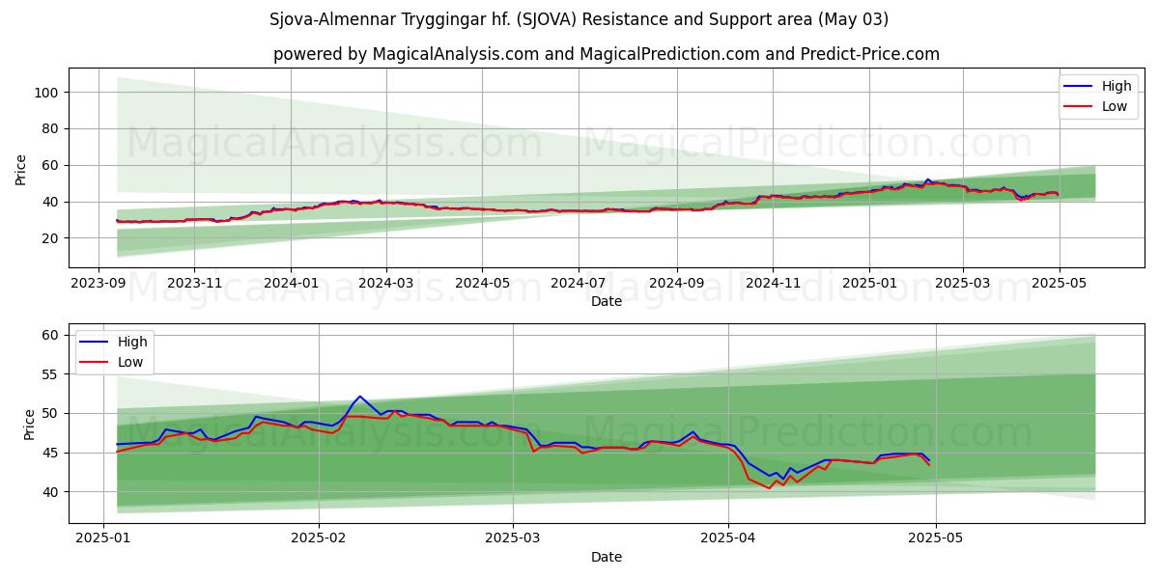Viewport: 1159px width, 579px height.
Task: Click the '2024-11' x-axis label on top chart
Action: pos(772,284)
